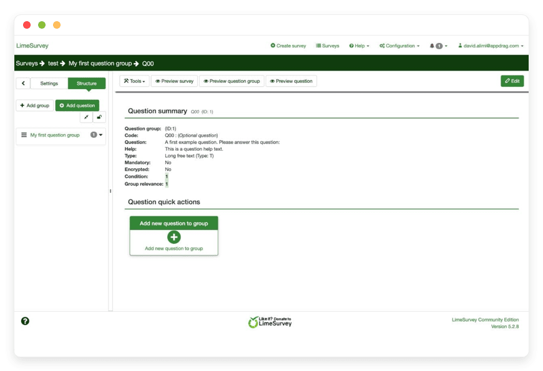Click the Condition value 1
The height and width of the screenshot is (371, 543).
point(167,176)
